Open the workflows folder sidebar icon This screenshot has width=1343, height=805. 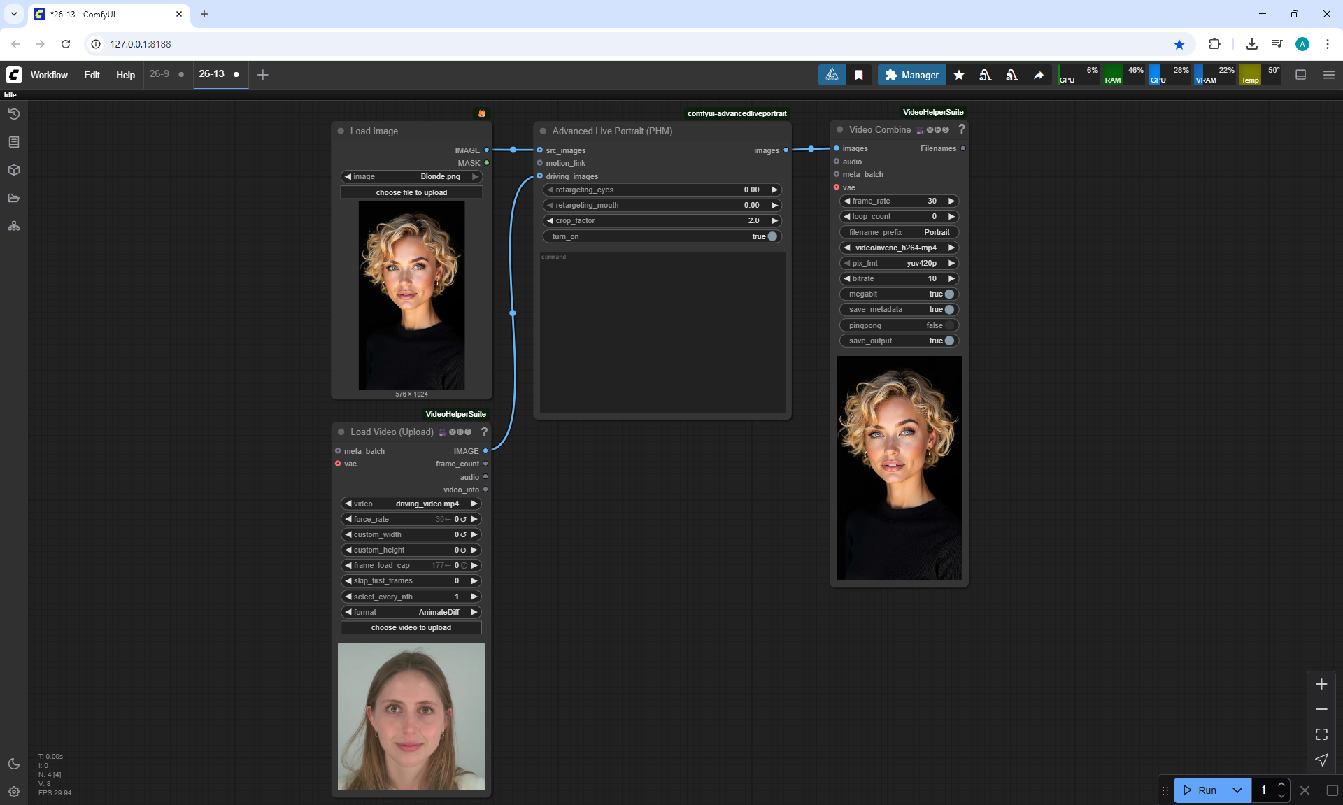[14, 198]
